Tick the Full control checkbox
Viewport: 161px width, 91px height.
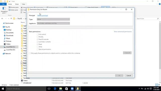pyautogui.click(x=37, y=34)
